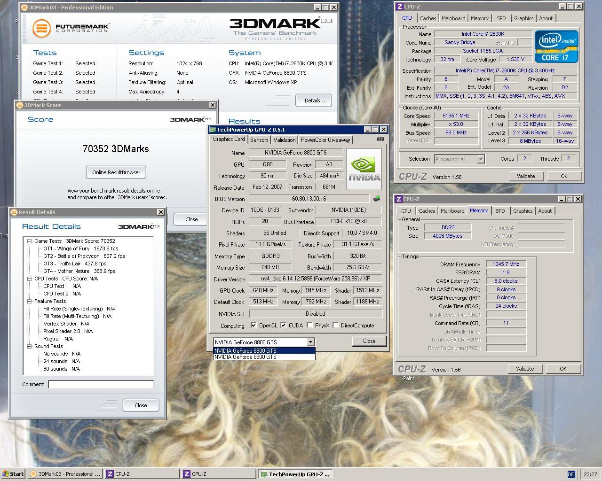The height and width of the screenshot is (481, 602).
Task: Click the Online ResultBrowser button
Action: pos(116,172)
